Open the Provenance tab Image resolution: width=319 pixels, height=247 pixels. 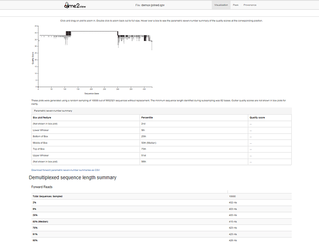pyautogui.click(x=250, y=5)
